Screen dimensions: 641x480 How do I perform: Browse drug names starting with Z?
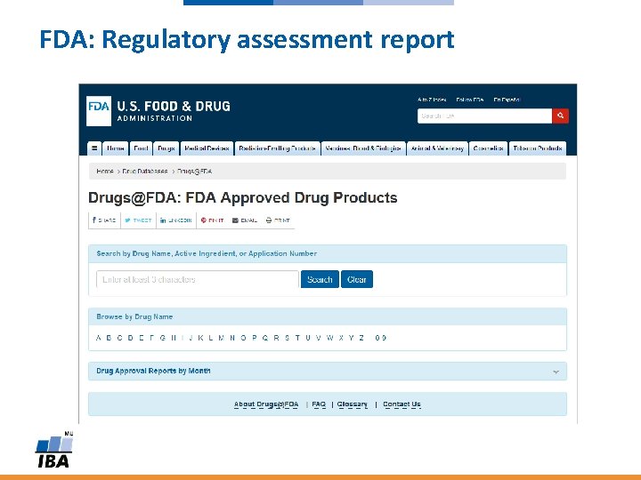coord(361,338)
